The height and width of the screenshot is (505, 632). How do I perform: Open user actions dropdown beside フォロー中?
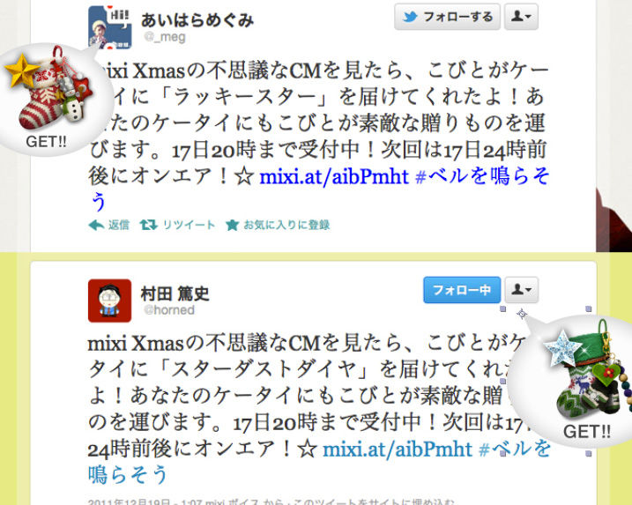(x=521, y=290)
